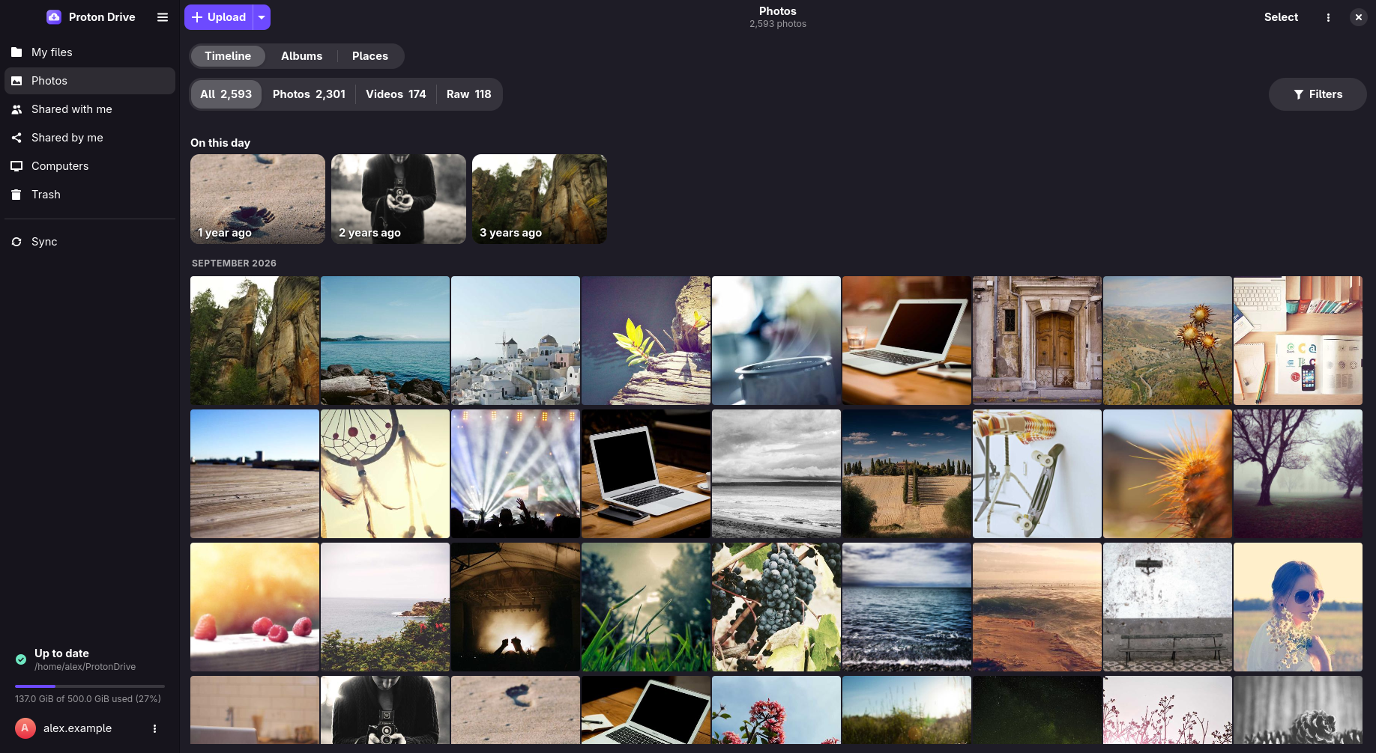Viewport: 1376px width, 753px height.
Task: Open the skateboard photo
Action: click(1037, 474)
